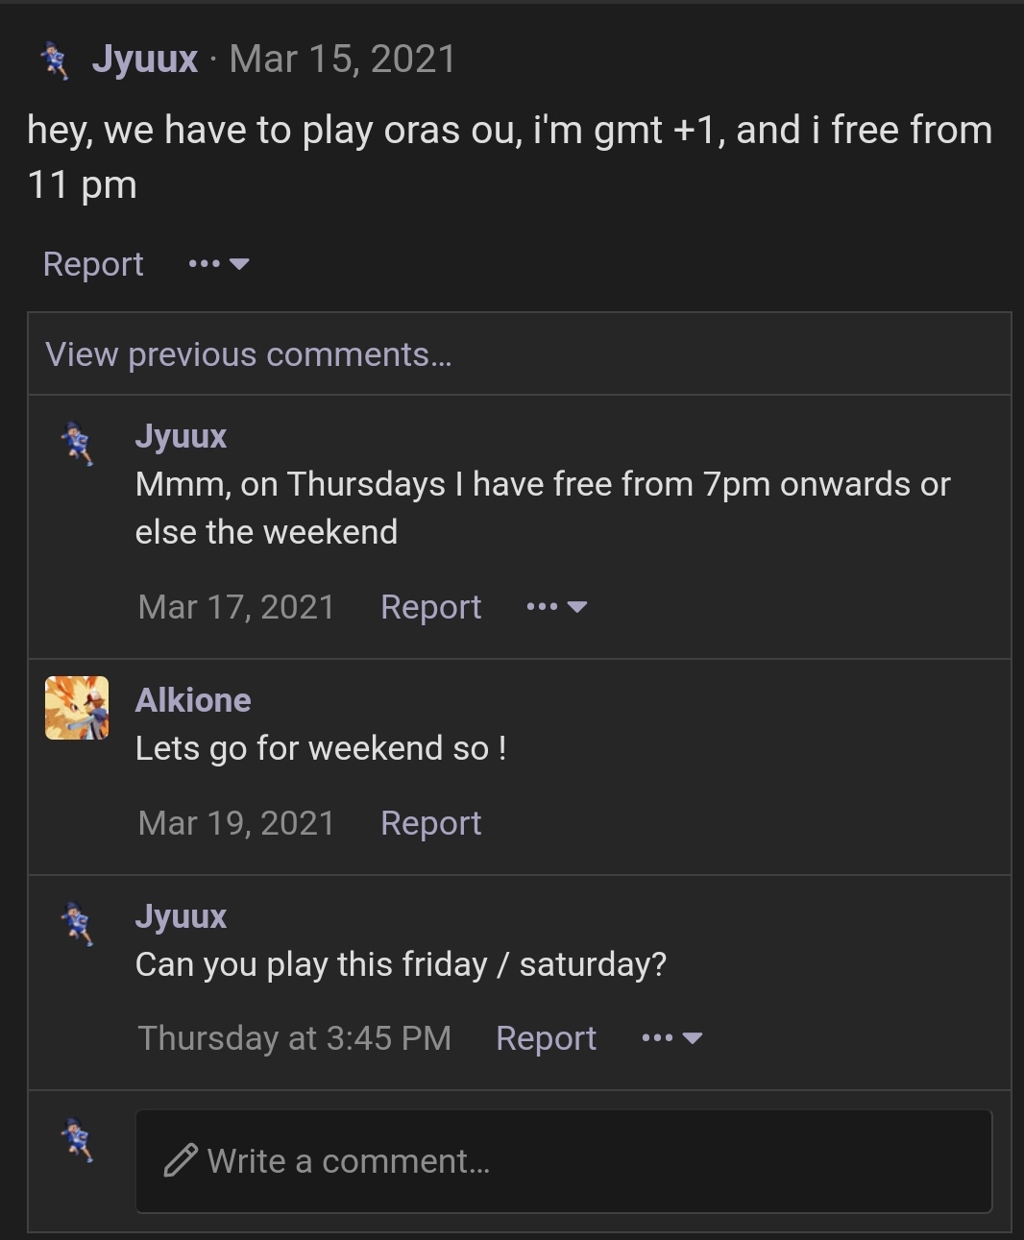Expand View previous comments
Image resolution: width=1024 pixels, height=1240 pixels.
click(x=248, y=354)
